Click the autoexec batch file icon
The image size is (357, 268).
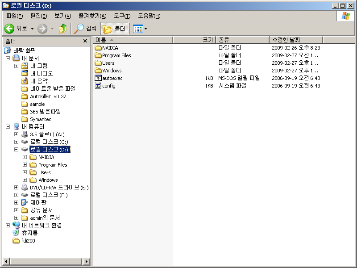tap(98, 78)
